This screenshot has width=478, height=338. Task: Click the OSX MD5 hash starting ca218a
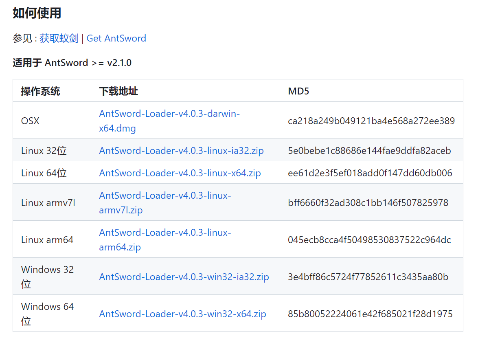tap(371, 121)
